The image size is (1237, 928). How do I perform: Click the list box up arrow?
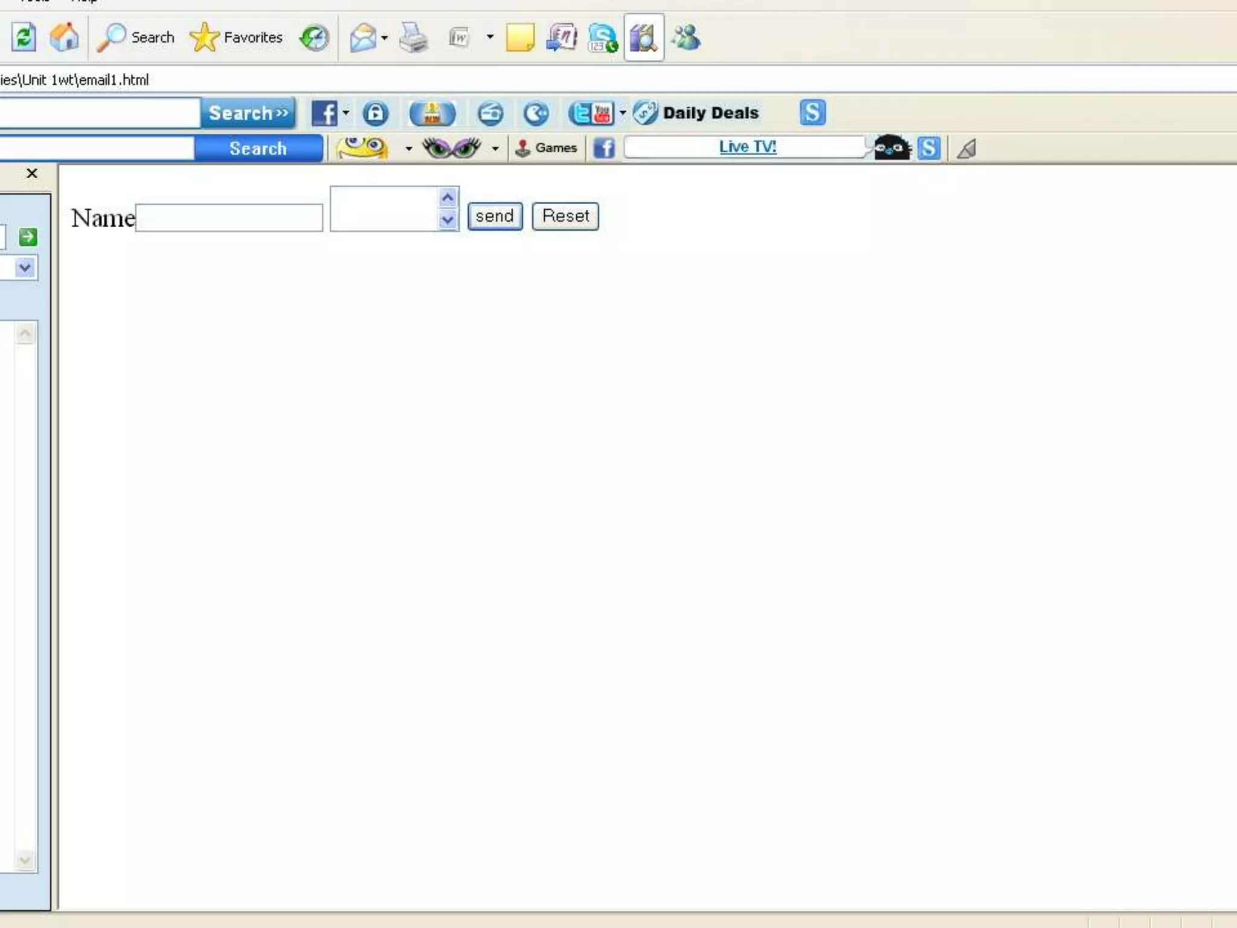pyautogui.click(x=448, y=198)
